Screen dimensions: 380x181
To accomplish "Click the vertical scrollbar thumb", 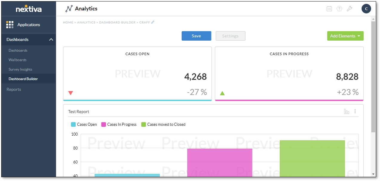I will coord(373,77).
